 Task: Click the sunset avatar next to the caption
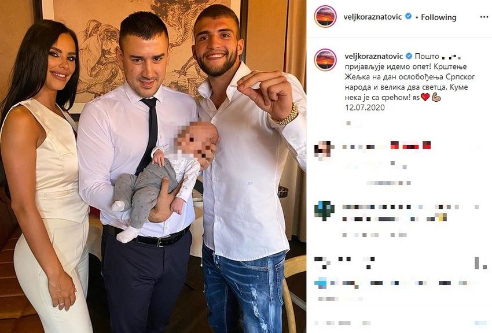pos(325,60)
